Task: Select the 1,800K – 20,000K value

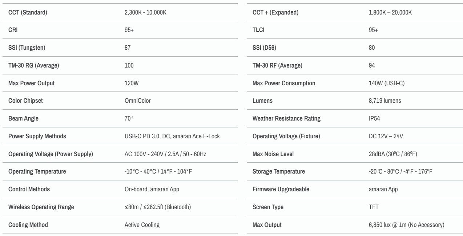Action: click(x=390, y=12)
